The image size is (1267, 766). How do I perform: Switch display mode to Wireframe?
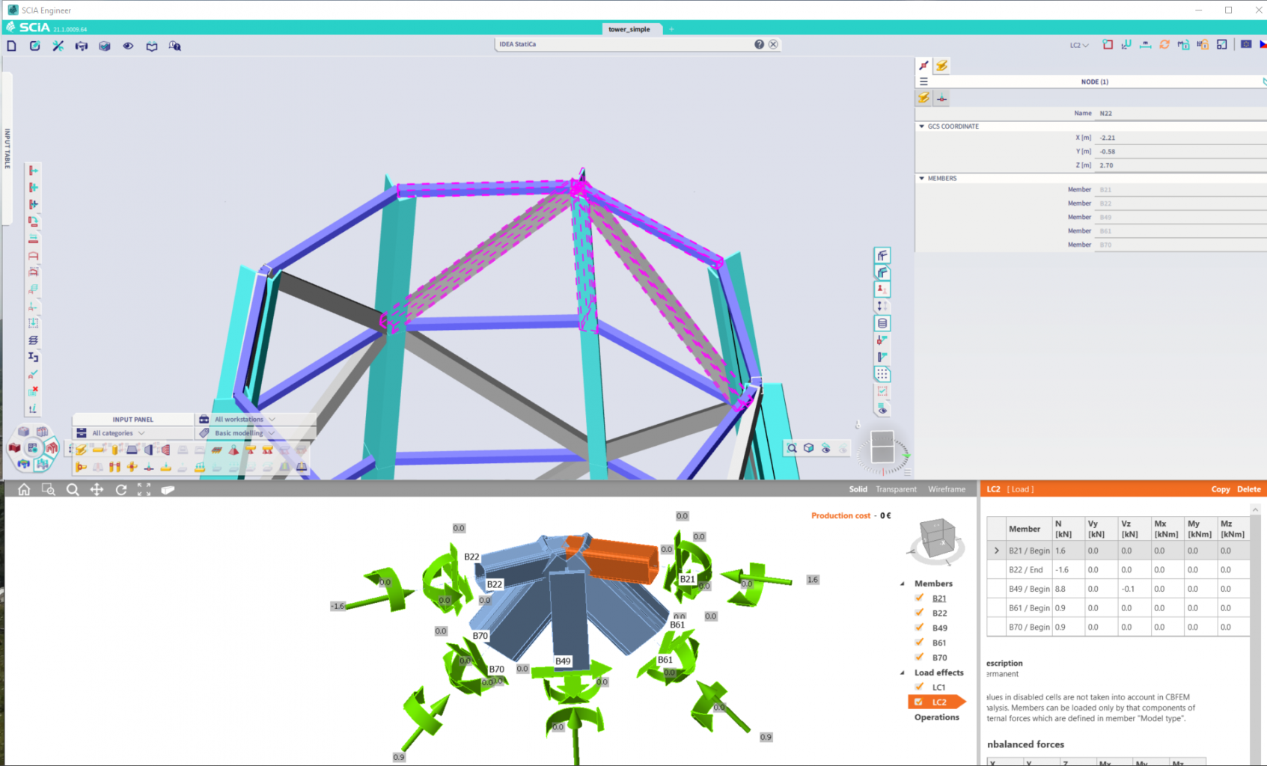(x=946, y=488)
